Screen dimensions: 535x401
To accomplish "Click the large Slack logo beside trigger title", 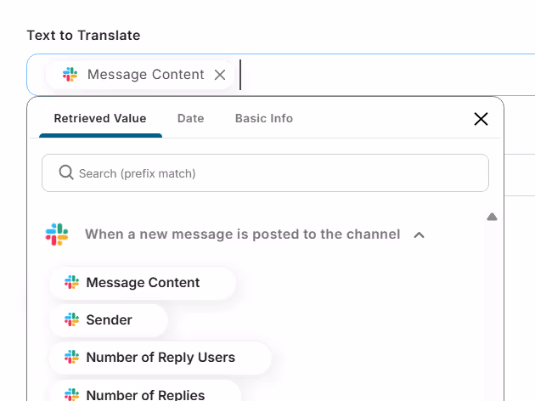I will pos(57,234).
